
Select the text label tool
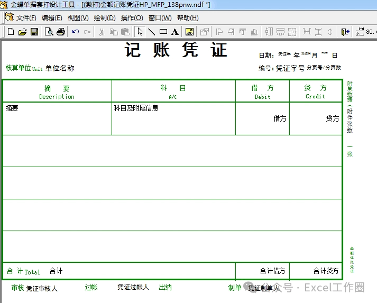click(175, 32)
